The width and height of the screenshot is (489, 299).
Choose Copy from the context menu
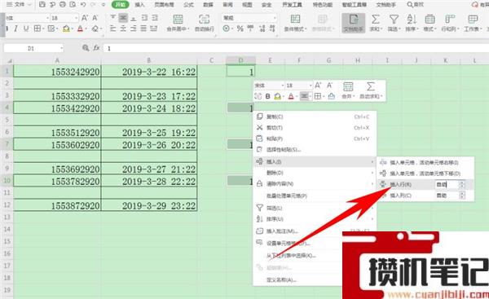315,117
